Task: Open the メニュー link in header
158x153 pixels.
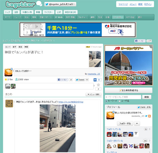Action: (133, 4)
